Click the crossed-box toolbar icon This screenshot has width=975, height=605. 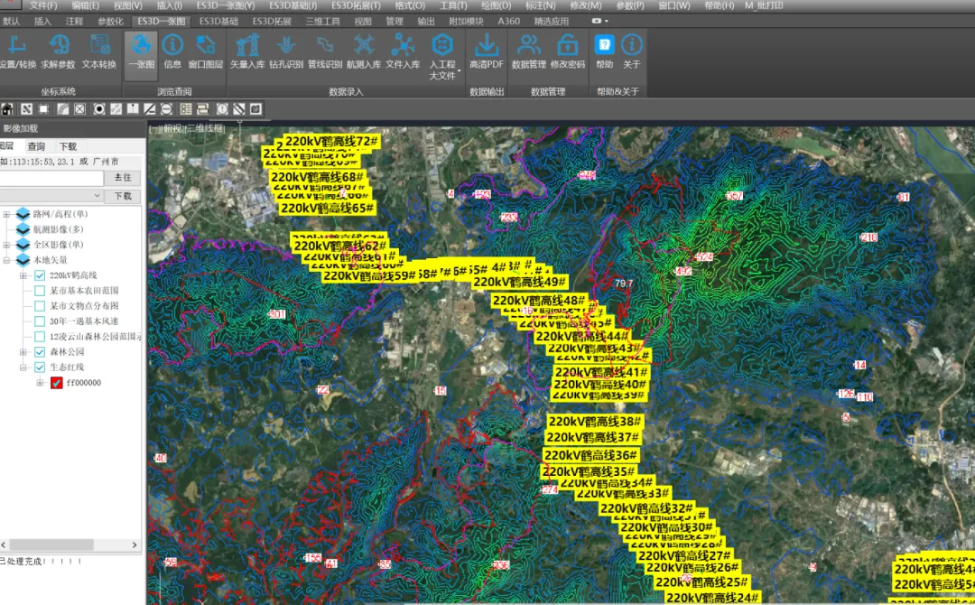(79, 109)
